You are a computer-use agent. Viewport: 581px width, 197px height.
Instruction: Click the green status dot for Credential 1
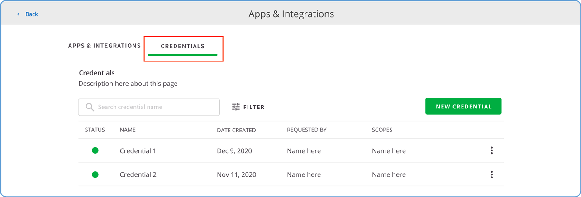95,150
